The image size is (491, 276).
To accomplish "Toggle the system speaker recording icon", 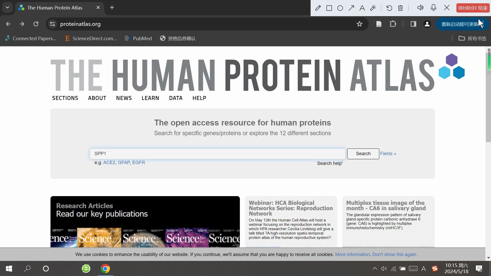I will click(420, 8).
